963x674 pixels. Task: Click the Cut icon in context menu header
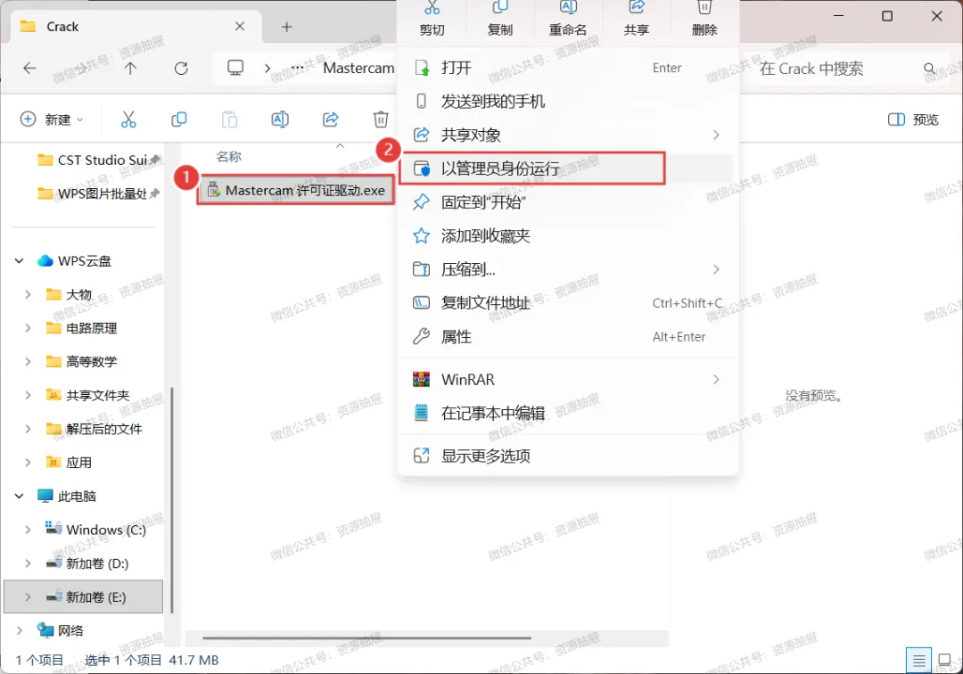tap(432, 8)
